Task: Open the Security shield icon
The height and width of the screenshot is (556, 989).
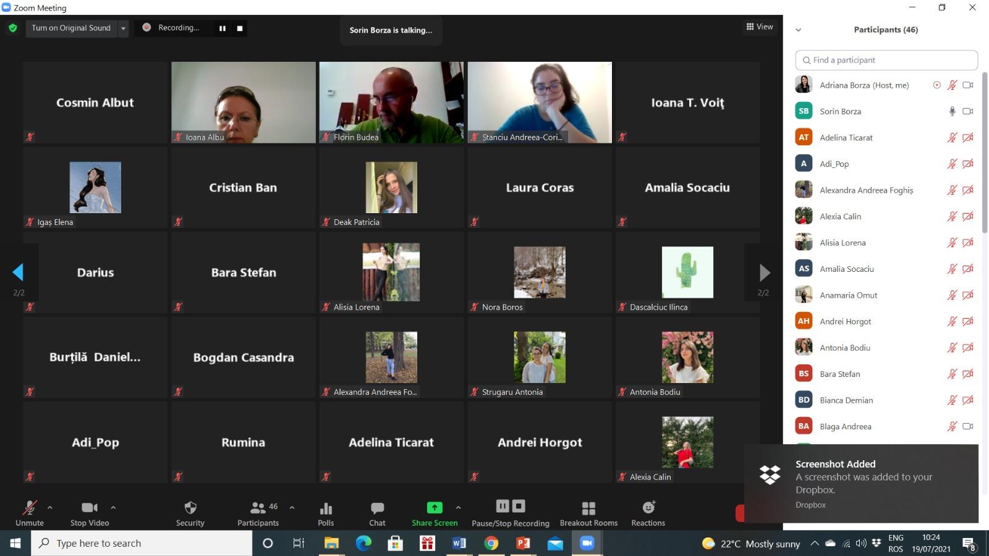Action: (x=190, y=508)
